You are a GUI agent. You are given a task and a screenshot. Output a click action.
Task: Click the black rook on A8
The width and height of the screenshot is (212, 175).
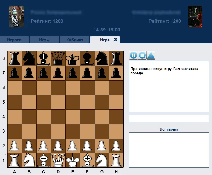coord(15,58)
